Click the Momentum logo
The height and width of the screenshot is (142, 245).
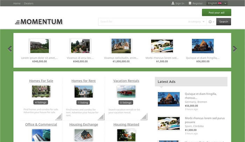[x=39, y=22]
